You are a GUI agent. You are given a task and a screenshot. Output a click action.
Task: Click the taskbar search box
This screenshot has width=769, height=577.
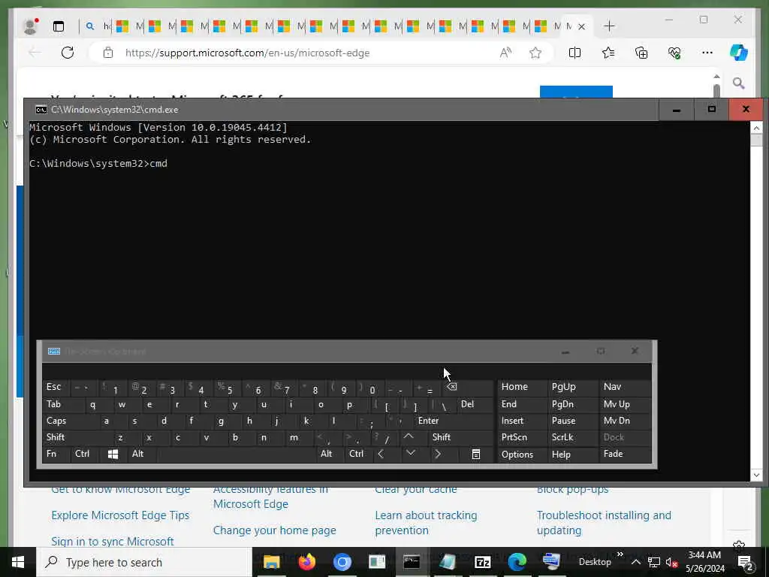tap(145, 562)
